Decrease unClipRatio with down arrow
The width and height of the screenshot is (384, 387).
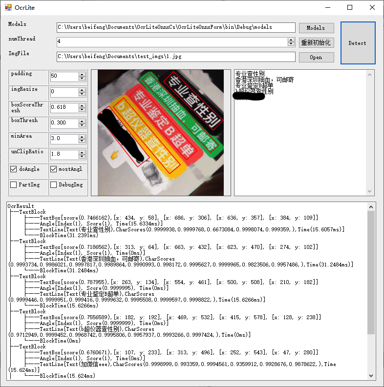[82, 157]
